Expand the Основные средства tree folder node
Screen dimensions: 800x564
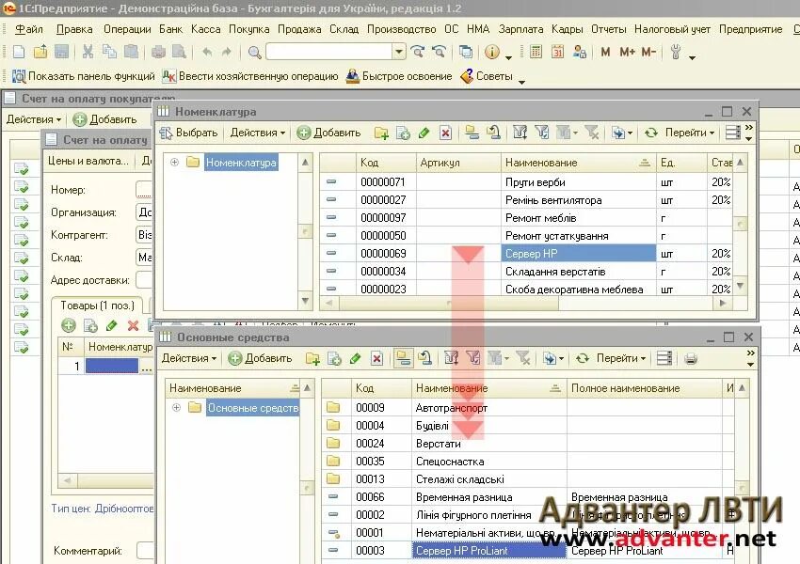coord(177,408)
